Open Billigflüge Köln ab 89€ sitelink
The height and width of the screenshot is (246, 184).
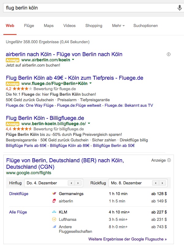[x=70, y=146]
